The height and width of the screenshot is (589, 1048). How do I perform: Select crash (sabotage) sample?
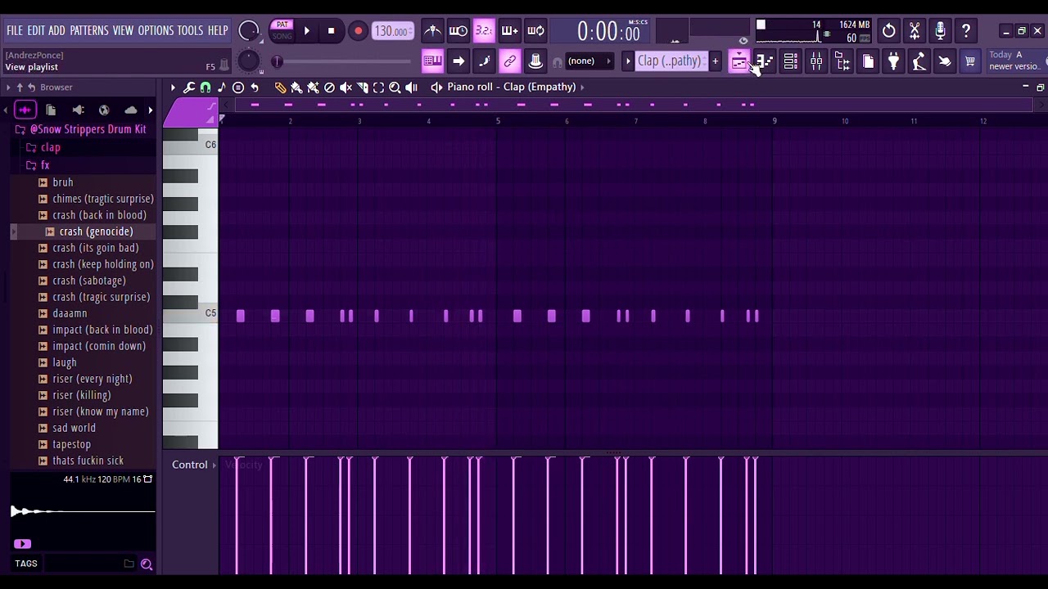88,281
